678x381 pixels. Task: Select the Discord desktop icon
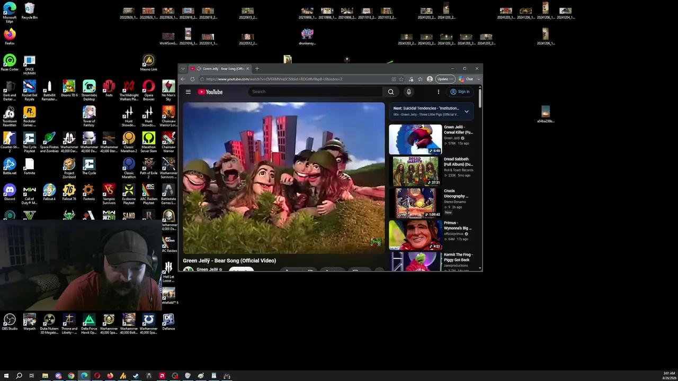(x=10, y=193)
